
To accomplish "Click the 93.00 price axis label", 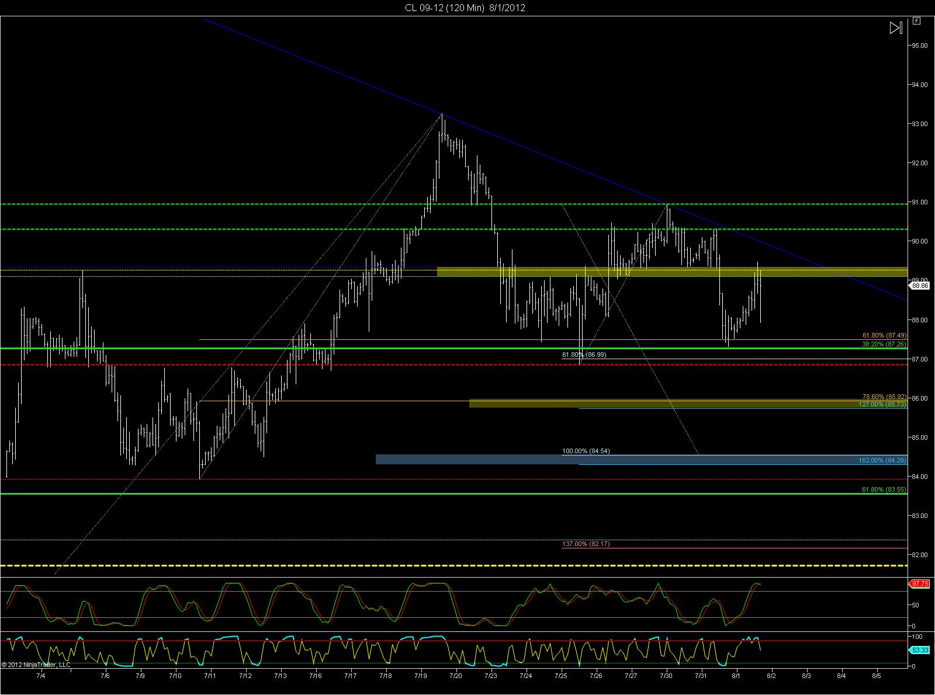I will pyautogui.click(x=920, y=124).
